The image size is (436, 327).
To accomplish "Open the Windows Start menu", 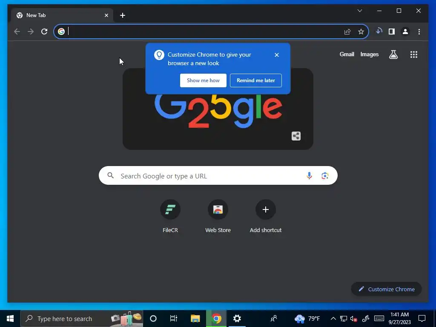I will [x=10, y=318].
